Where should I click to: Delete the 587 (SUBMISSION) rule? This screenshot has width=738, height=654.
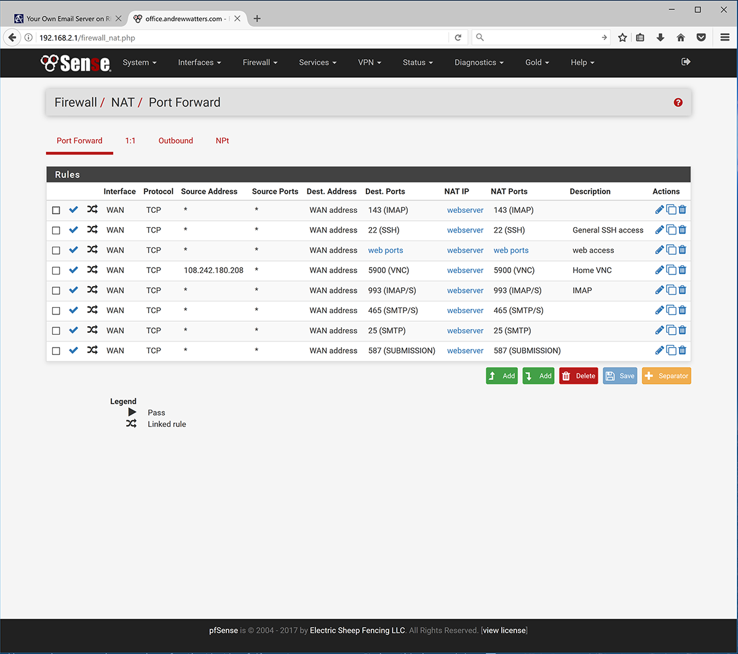[x=683, y=350]
